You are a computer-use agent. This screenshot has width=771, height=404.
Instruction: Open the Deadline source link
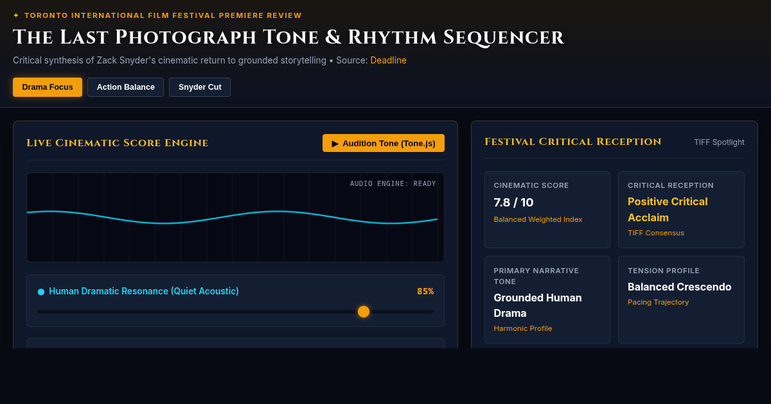[x=388, y=60]
